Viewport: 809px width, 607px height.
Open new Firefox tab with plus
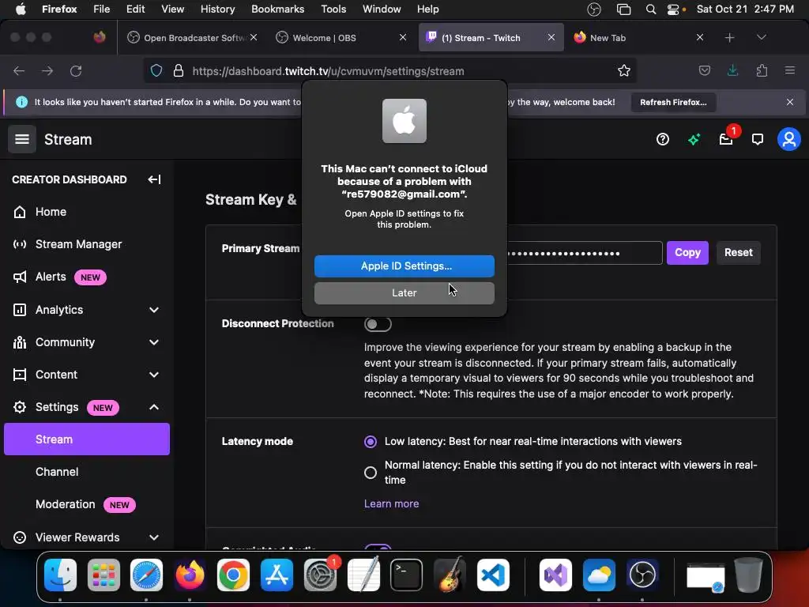pos(729,37)
